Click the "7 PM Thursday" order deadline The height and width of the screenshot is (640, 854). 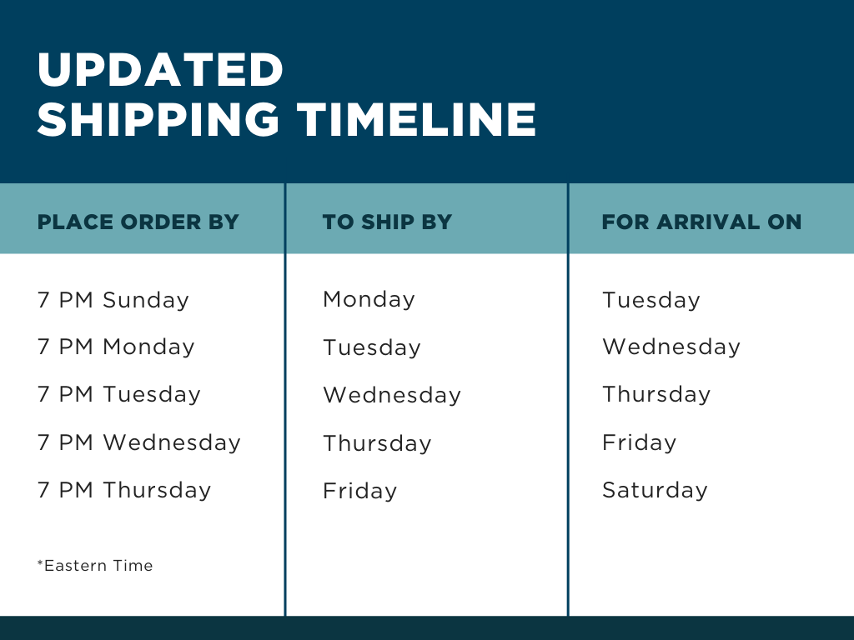click(124, 490)
